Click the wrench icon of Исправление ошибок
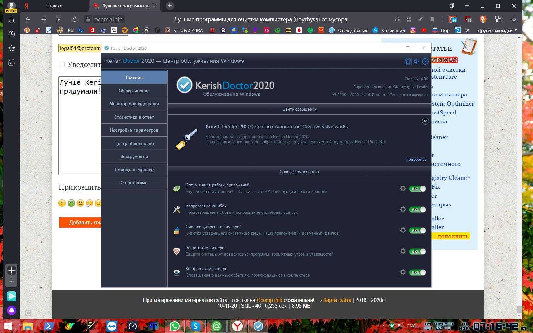This screenshot has height=333, width=533. coord(176,209)
